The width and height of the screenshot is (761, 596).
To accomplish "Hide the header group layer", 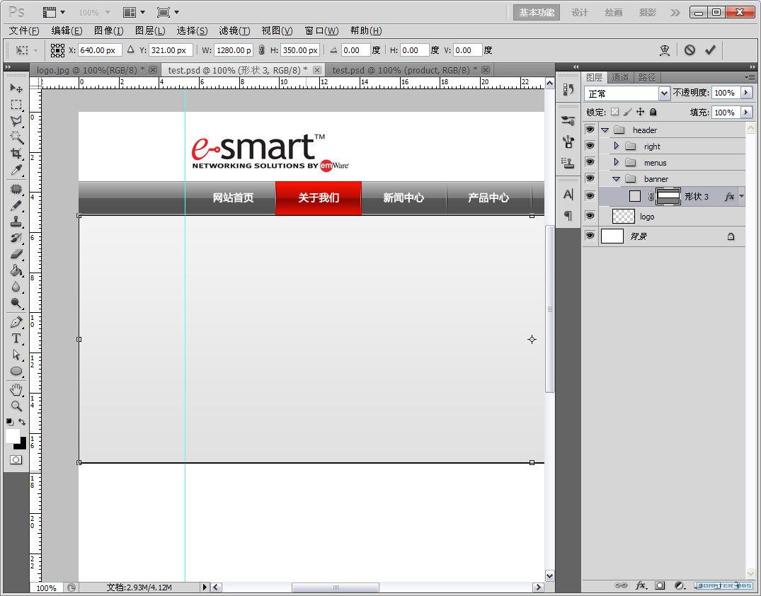I will (x=590, y=130).
